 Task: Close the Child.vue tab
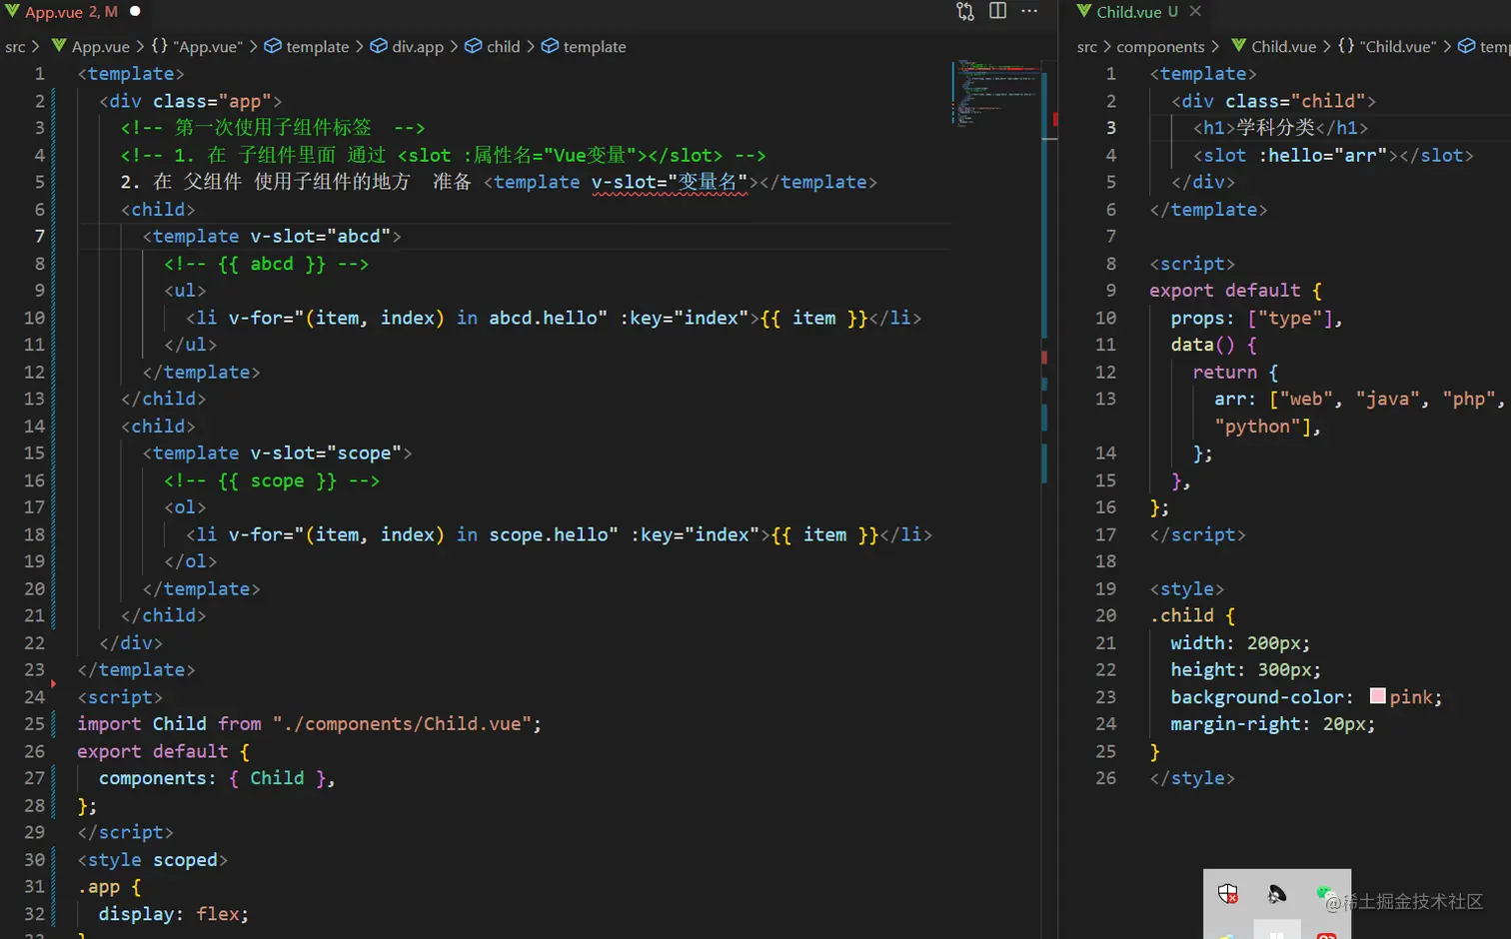(x=1195, y=11)
